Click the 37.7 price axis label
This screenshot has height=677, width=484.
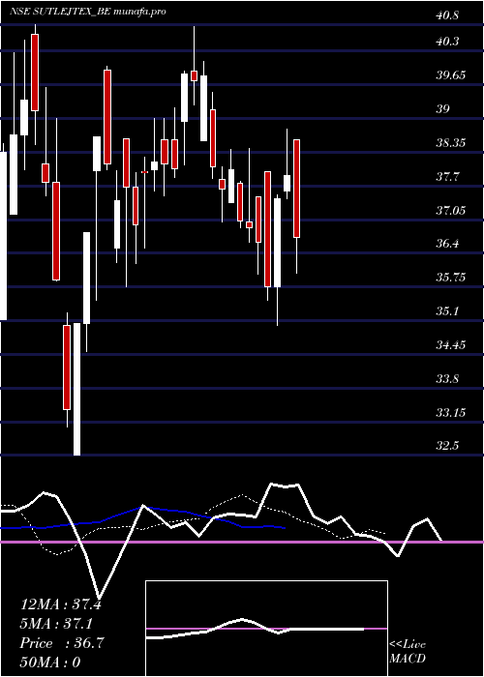(447, 177)
